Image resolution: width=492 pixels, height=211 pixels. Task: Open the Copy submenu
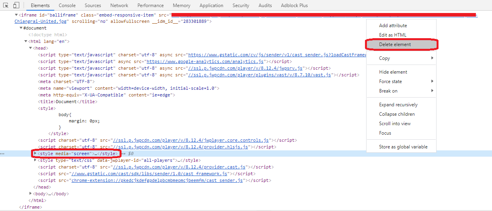[x=401, y=58]
